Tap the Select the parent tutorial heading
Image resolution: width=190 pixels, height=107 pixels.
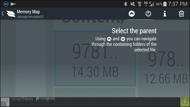pyautogui.click(x=134, y=31)
